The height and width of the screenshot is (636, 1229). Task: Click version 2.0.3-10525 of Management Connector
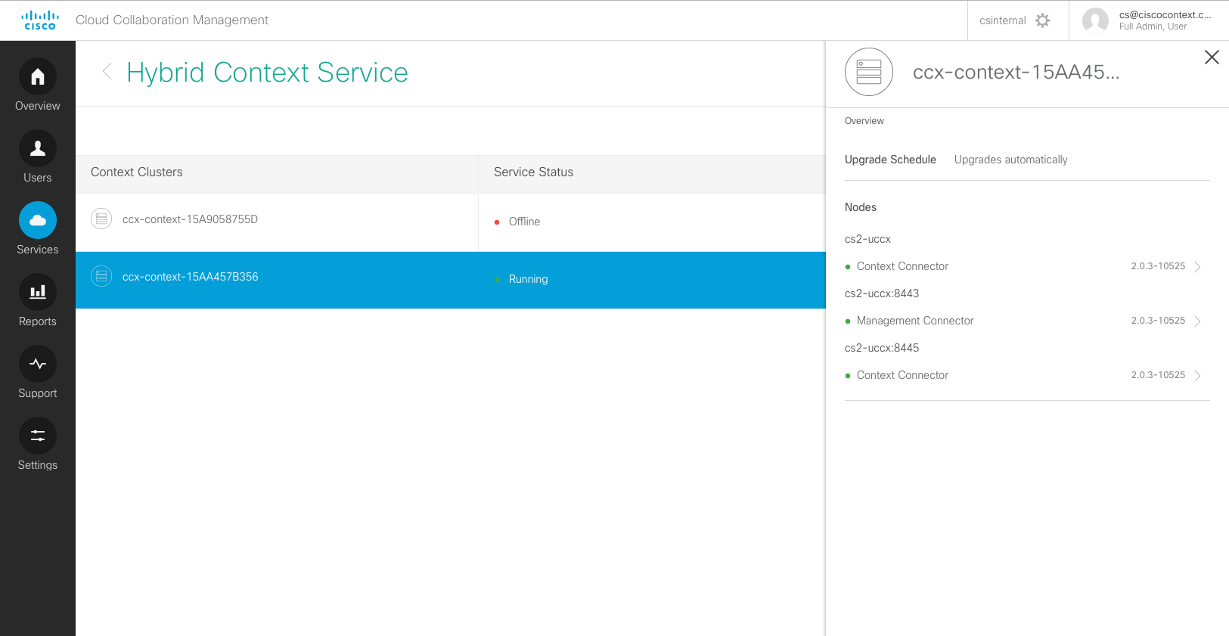click(x=1158, y=321)
